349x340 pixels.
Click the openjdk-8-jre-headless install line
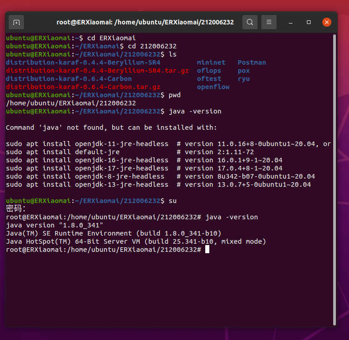click(x=160, y=176)
